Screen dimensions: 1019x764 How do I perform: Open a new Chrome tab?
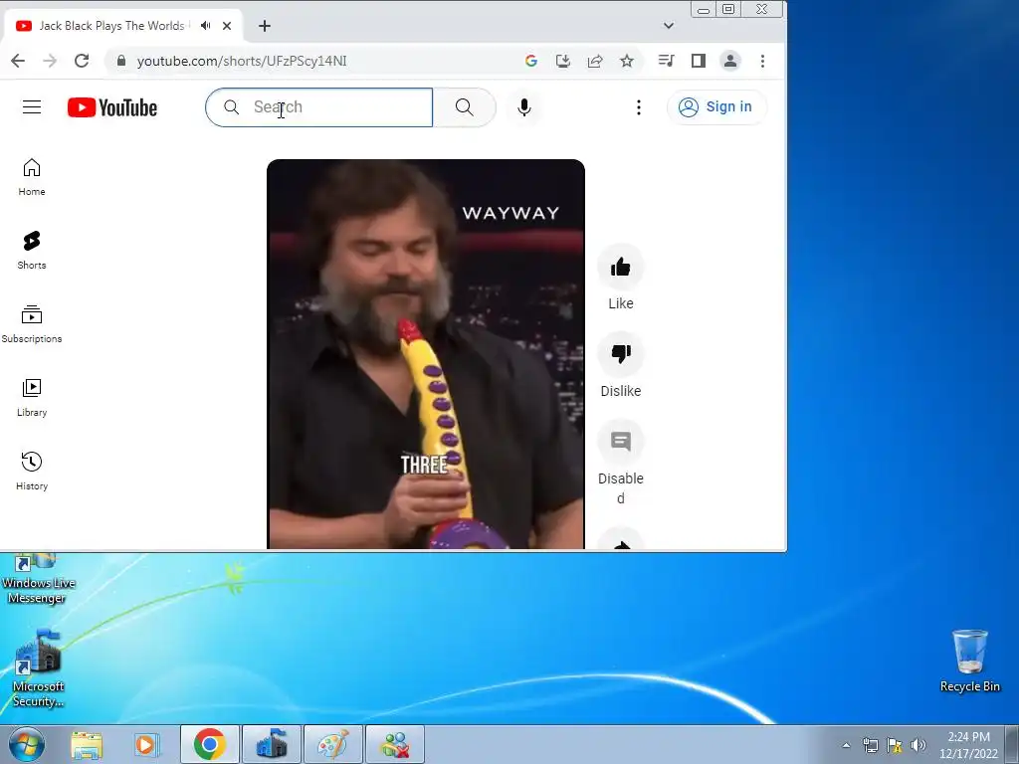(265, 26)
